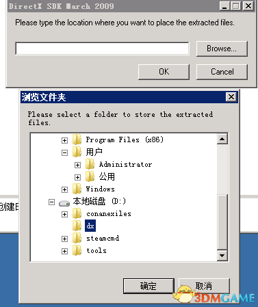Expand the Program Files (x86) tree node
Viewport: 258px width, 307px height.
pyautogui.click(x=64, y=140)
